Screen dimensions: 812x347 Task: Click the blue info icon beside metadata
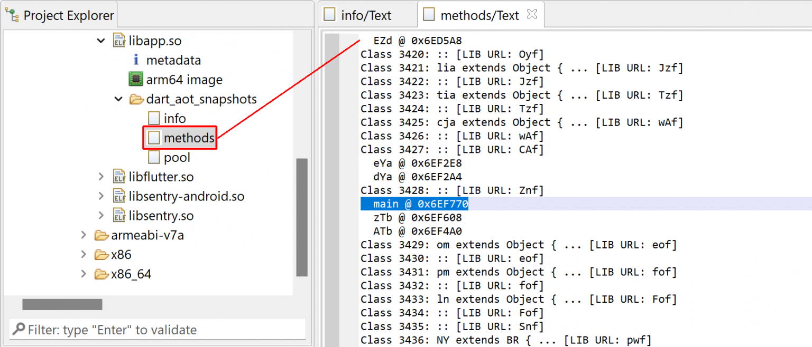coord(135,60)
